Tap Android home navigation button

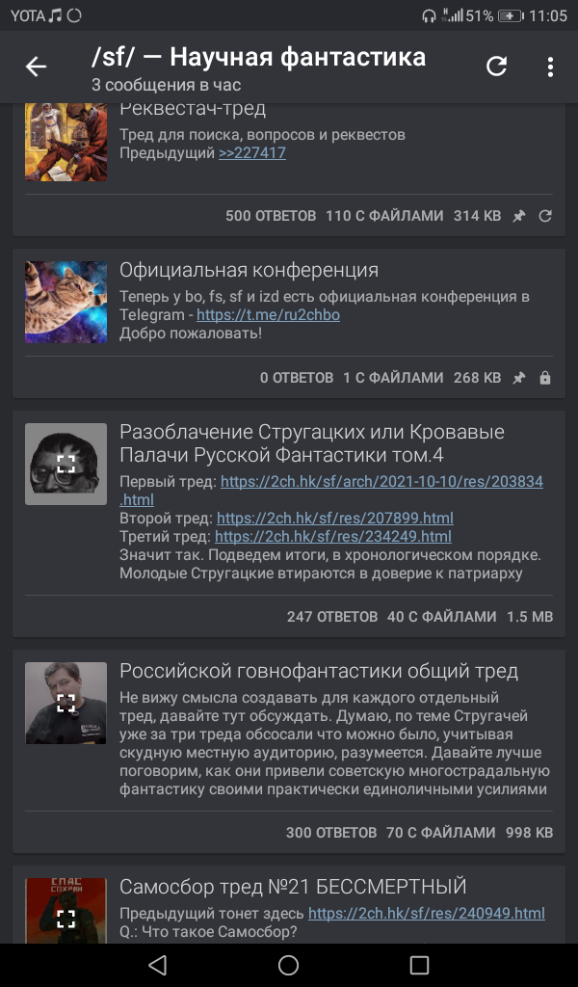[289, 965]
